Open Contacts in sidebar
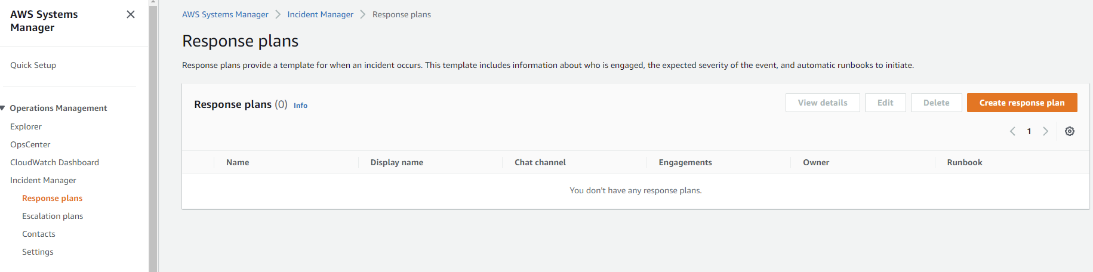This screenshot has width=1093, height=272. (x=39, y=234)
